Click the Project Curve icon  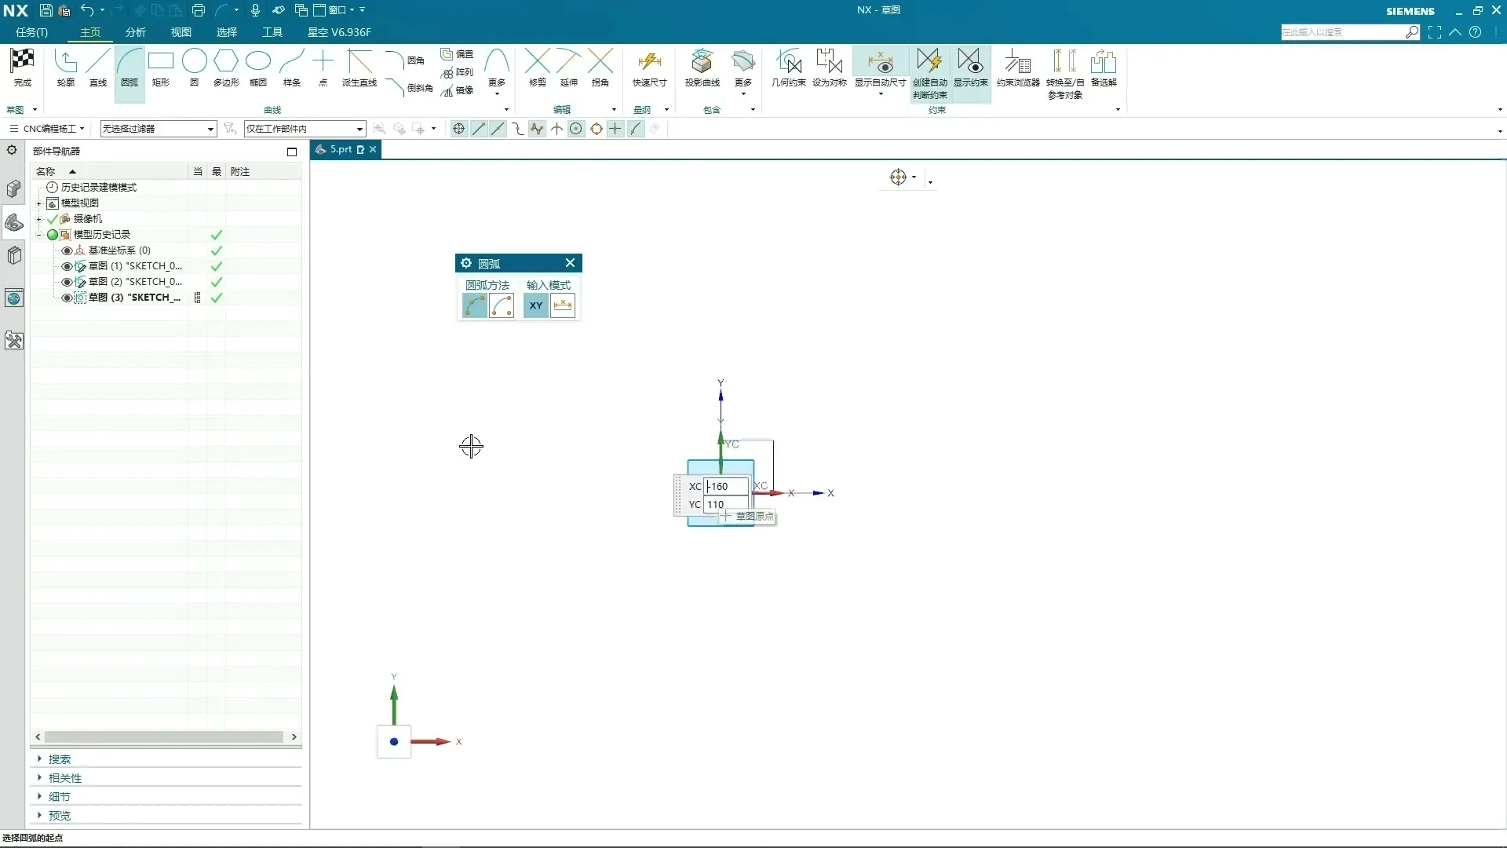tap(702, 61)
